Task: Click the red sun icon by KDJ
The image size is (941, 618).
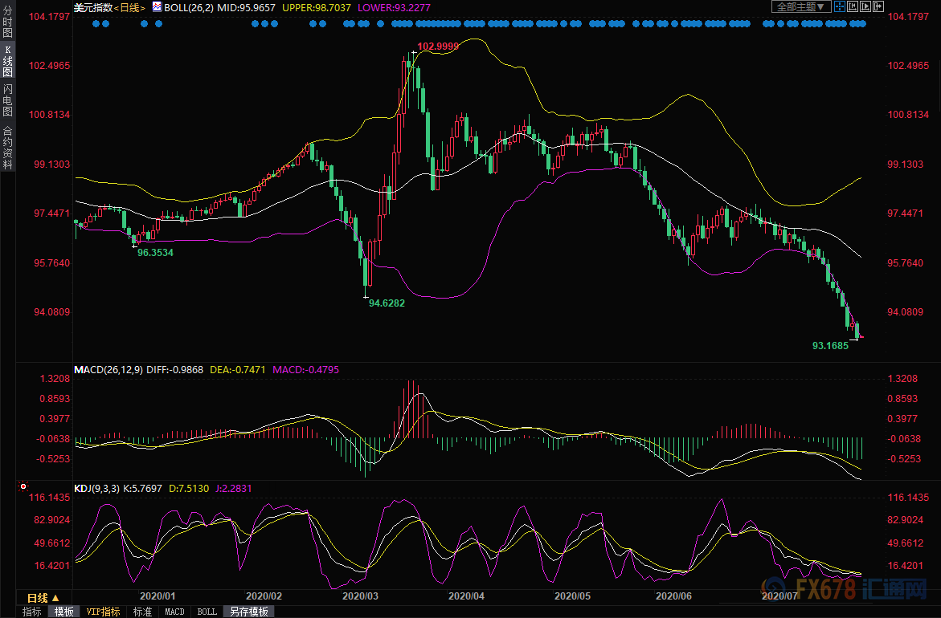Action: (23, 486)
